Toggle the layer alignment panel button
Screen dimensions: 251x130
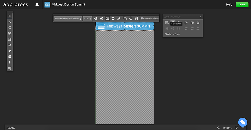(107, 18)
